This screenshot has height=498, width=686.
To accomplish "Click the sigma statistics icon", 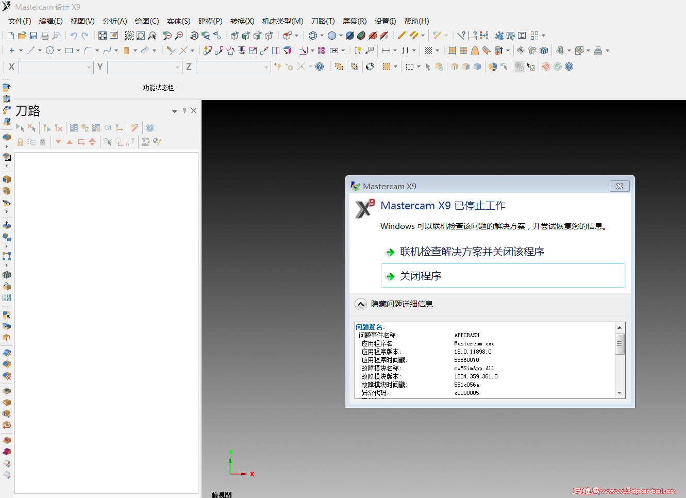I will 522,36.
